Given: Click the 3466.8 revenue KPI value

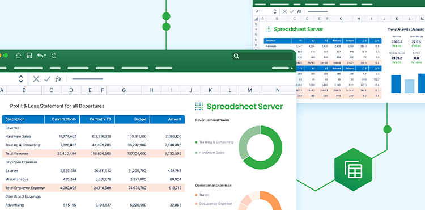Looking at the screenshot, I should point(397,42).
